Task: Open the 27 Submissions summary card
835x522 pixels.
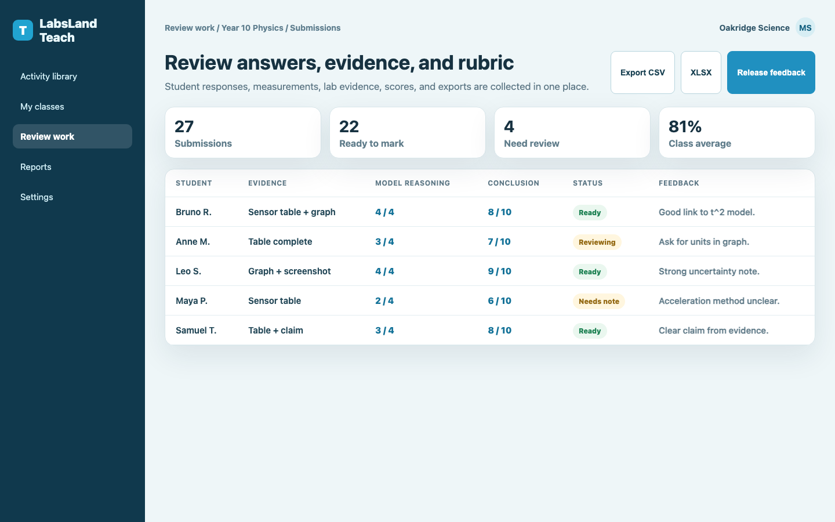Action: click(x=243, y=132)
